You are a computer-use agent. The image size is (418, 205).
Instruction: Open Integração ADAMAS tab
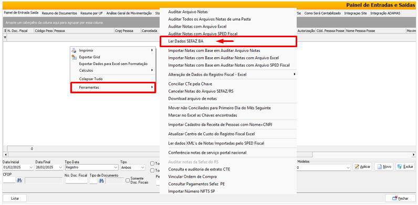tap(385, 13)
